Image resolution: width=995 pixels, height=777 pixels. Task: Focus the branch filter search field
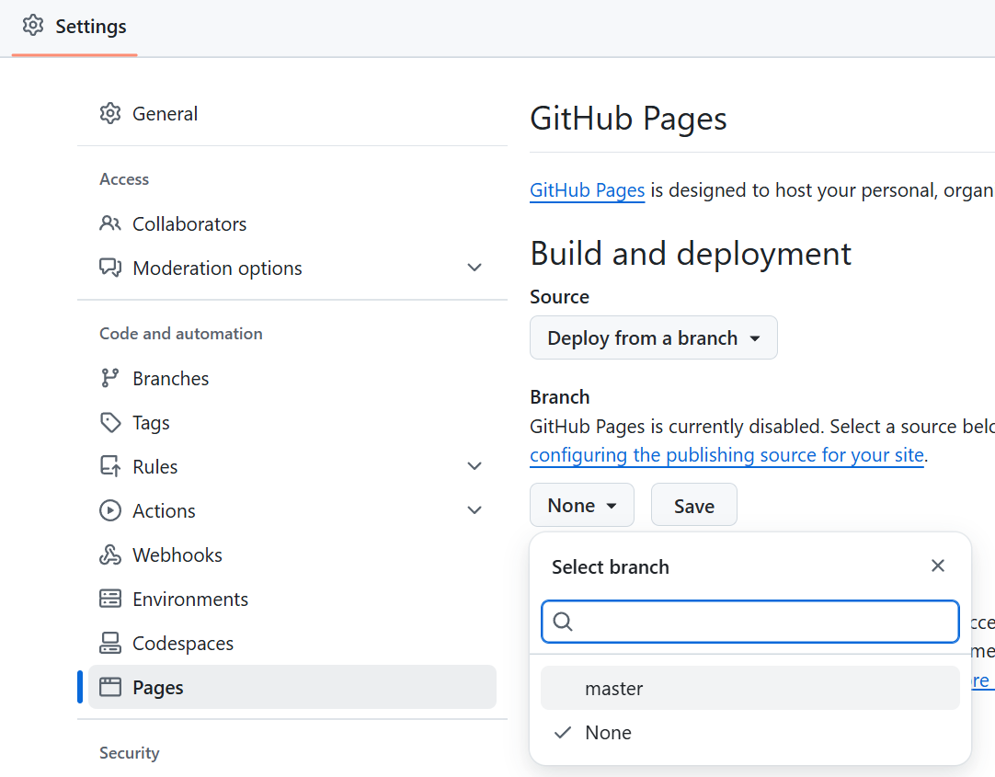750,622
